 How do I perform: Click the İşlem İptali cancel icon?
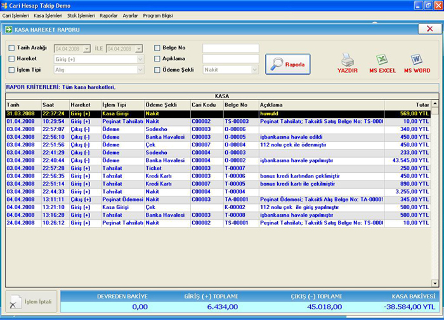pyautogui.click(x=15, y=302)
